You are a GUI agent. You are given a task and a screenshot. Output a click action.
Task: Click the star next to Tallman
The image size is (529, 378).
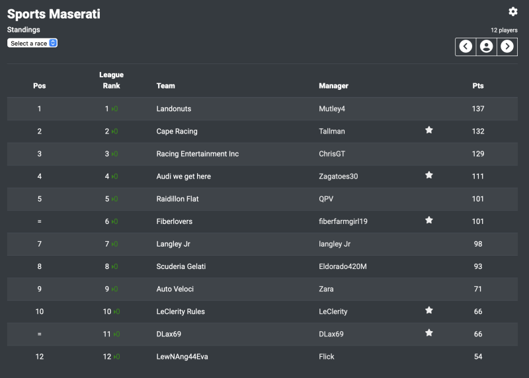(x=428, y=130)
